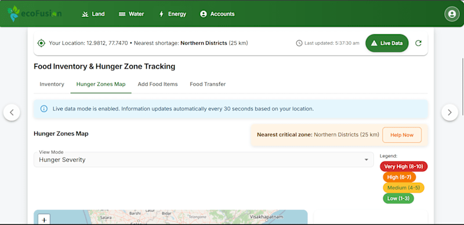The width and height of the screenshot is (464, 225).
Task: Open the user profile avatar icon
Action: tap(452, 14)
